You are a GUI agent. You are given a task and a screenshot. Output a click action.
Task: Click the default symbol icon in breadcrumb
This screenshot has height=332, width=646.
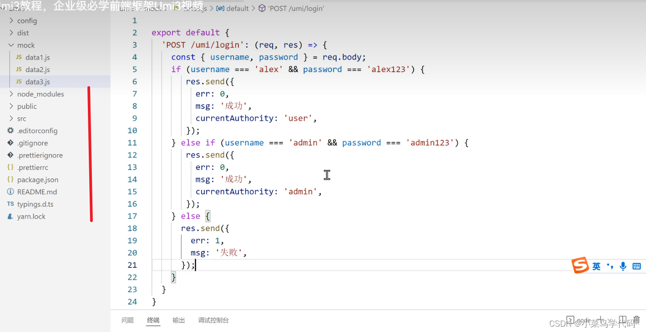click(220, 9)
